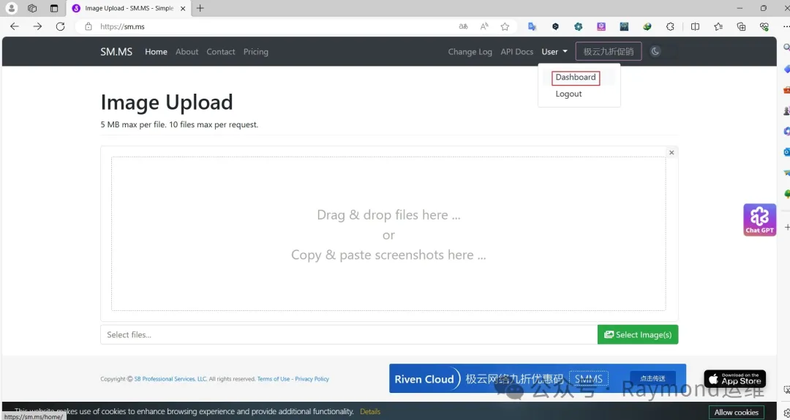Screen dimensions: 790x420
Task: Open the API Docs navigation link
Action: coord(516,51)
